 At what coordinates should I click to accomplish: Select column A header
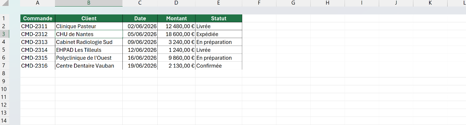point(38,3)
